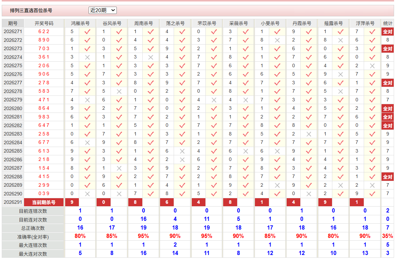Click the X mark for 周南杀号 in row 2026274
400x263 pixels.
[x=151, y=57]
